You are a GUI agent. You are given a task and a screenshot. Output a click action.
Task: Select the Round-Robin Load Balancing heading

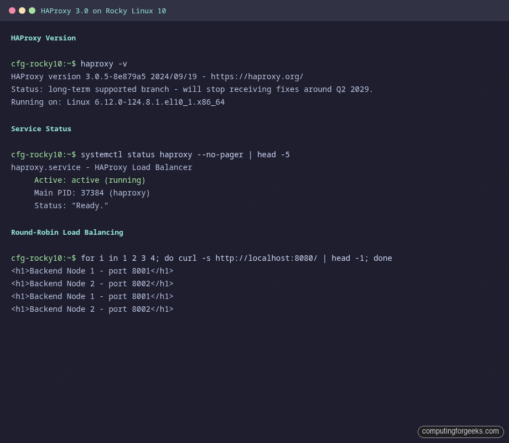click(67, 232)
